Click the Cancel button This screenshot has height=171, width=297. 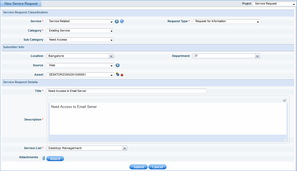coord(157,167)
